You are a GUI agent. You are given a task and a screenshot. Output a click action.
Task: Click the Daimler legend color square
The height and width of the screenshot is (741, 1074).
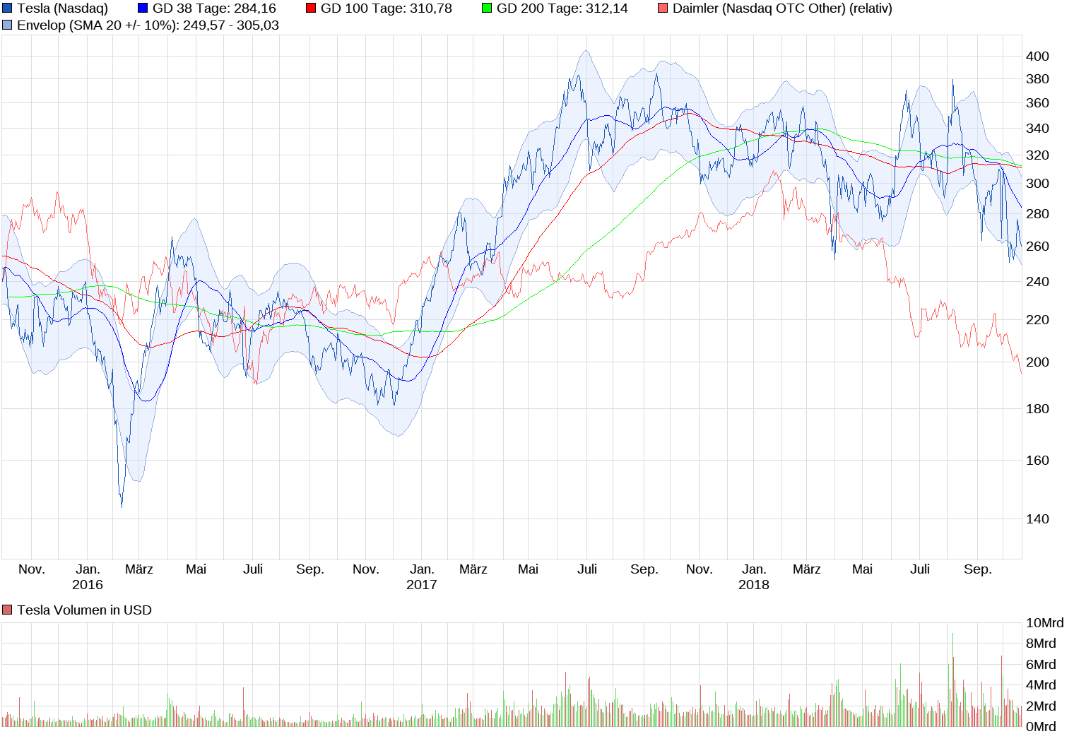(x=663, y=8)
